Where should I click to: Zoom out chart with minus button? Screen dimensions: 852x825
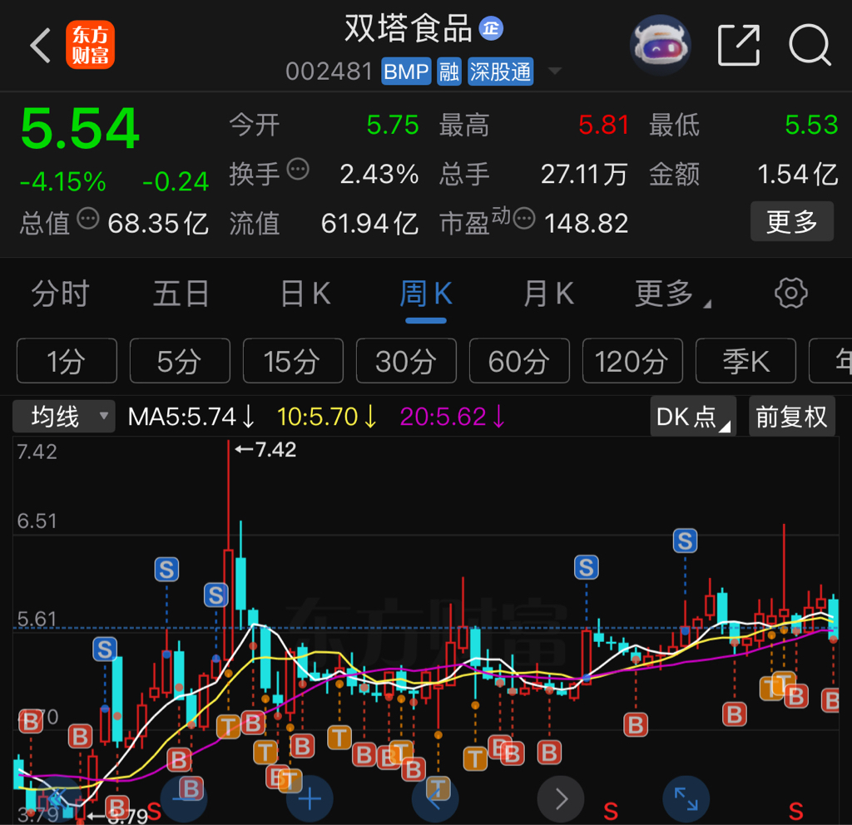184,799
